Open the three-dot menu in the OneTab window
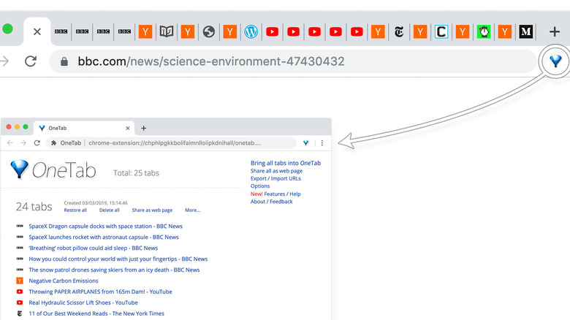The width and height of the screenshot is (570, 320). [x=322, y=143]
